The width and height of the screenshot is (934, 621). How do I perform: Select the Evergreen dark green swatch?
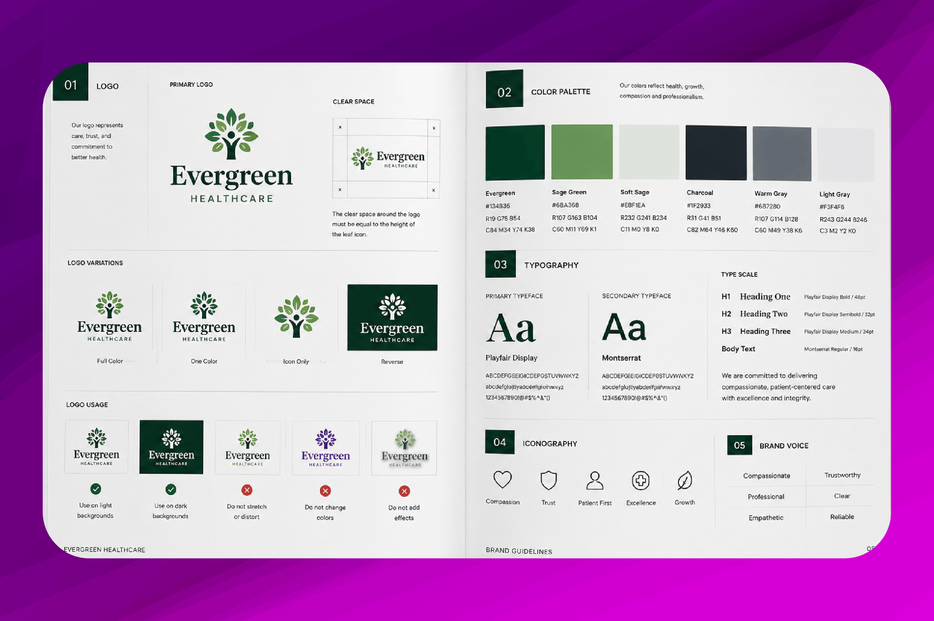click(x=515, y=152)
